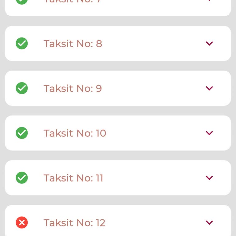The height and width of the screenshot is (236, 236).
Task: Click the "Taksit No: 8" label
Action: tap(73, 44)
